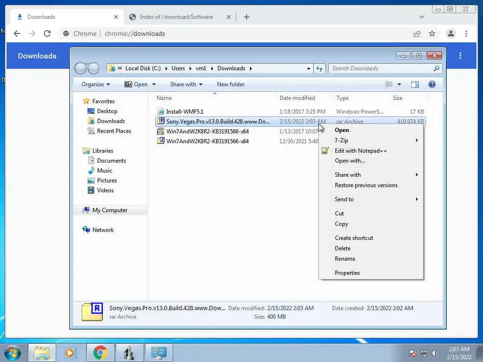Screen dimensions: 483x362
Task: Open Properties from the context menu
Action: 371,273
